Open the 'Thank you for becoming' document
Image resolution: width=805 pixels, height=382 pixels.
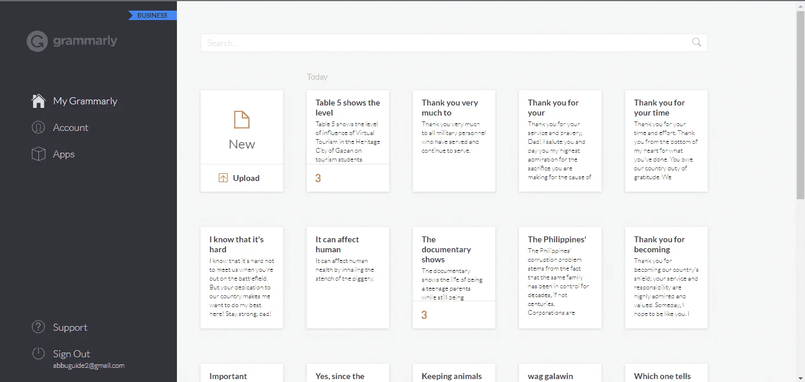coord(666,278)
